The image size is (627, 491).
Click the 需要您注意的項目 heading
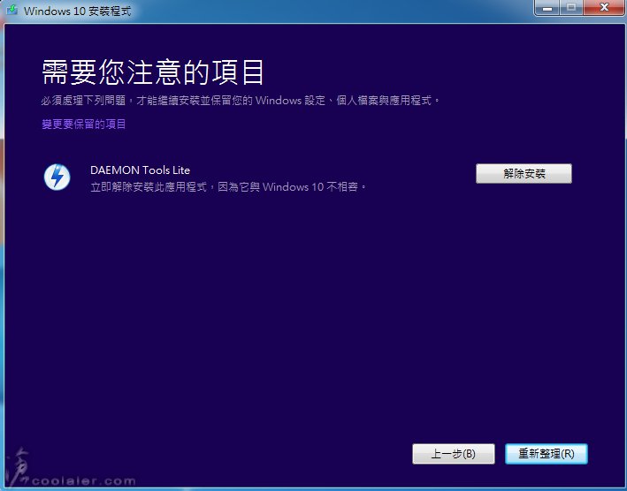[152, 72]
